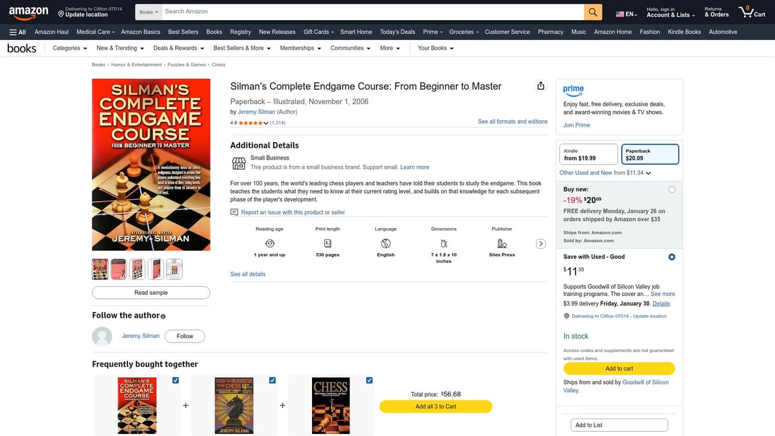Viewport: 775px width, 436px height.
Task: Click the share icon near the book title
Action: tap(541, 85)
